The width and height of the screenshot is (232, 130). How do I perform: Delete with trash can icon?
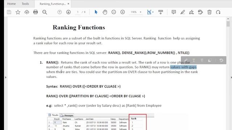210,12
